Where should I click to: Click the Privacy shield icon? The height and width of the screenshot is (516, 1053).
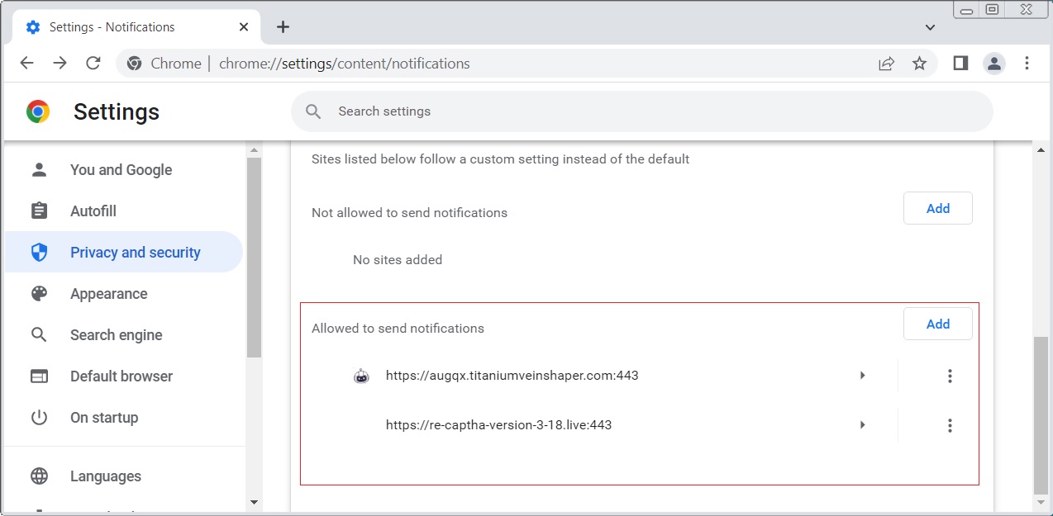point(39,252)
